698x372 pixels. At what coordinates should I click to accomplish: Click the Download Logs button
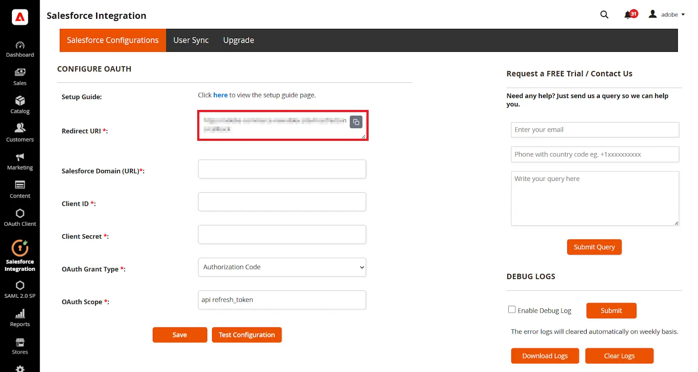point(545,356)
